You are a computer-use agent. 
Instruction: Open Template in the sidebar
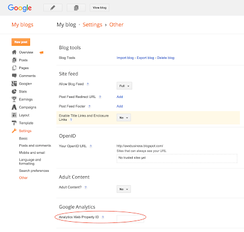[26, 123]
